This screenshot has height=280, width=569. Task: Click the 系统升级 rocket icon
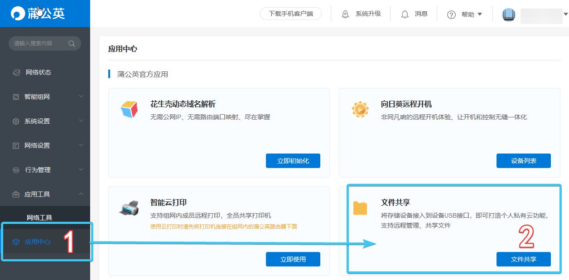tap(345, 14)
